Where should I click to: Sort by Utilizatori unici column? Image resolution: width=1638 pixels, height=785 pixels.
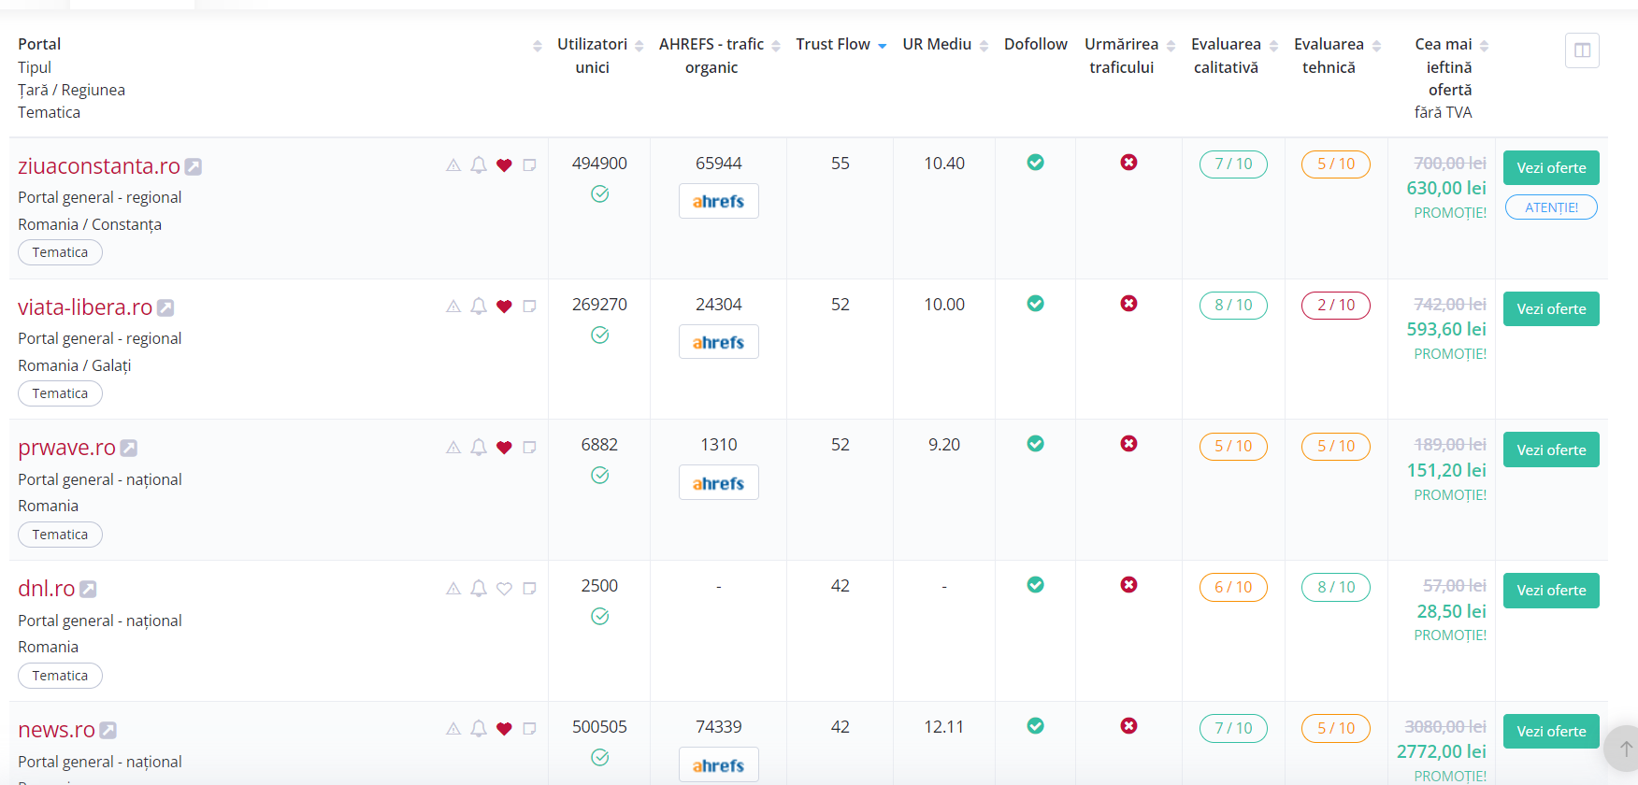point(639,46)
